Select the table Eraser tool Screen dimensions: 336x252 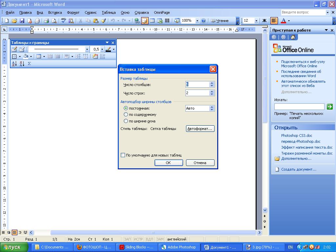click(x=22, y=50)
